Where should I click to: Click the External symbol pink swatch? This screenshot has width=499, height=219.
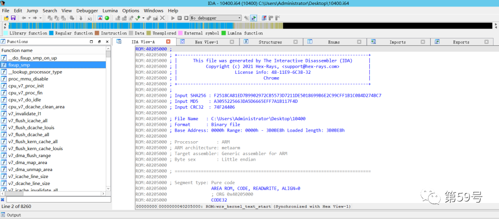point(180,33)
